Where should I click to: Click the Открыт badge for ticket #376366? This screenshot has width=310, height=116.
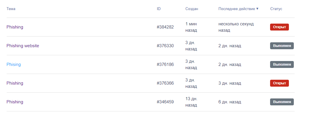coord(279,83)
